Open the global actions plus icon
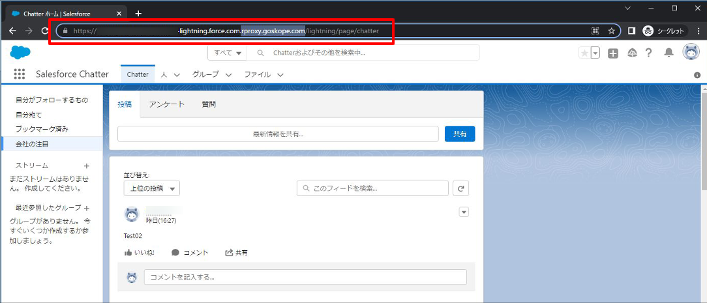707x303 pixels. [613, 53]
